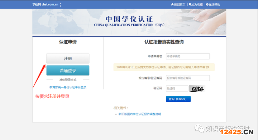The height and width of the screenshot is (140, 258).
Task: Click the home icon beside 返回首页
Action: coord(172,4)
